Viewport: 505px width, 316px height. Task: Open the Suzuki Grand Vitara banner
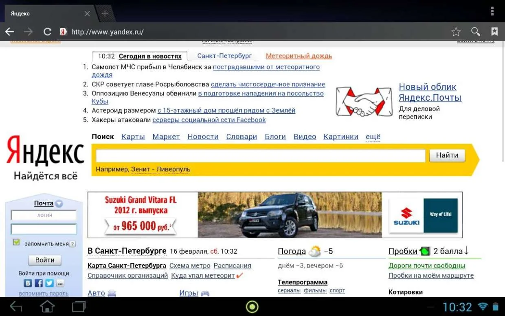pyautogui.click(x=275, y=215)
